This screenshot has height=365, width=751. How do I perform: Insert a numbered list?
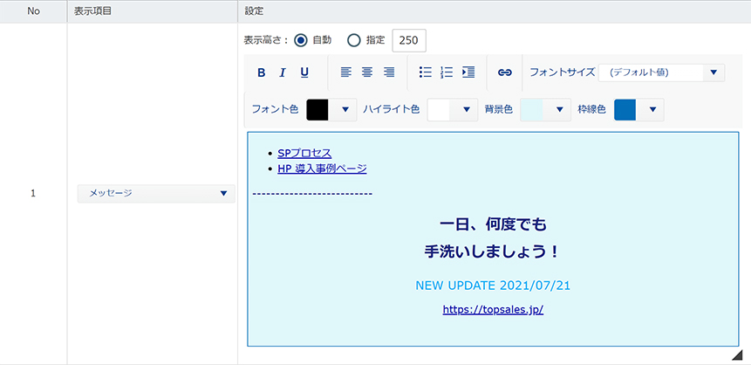[447, 72]
